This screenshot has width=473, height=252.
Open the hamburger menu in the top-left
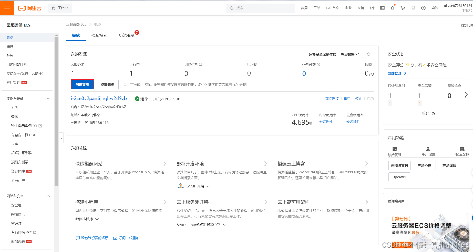click(x=7, y=8)
